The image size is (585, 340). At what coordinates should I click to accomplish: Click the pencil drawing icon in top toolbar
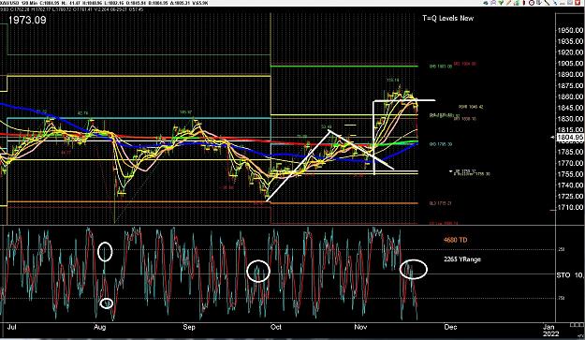pos(509,3)
